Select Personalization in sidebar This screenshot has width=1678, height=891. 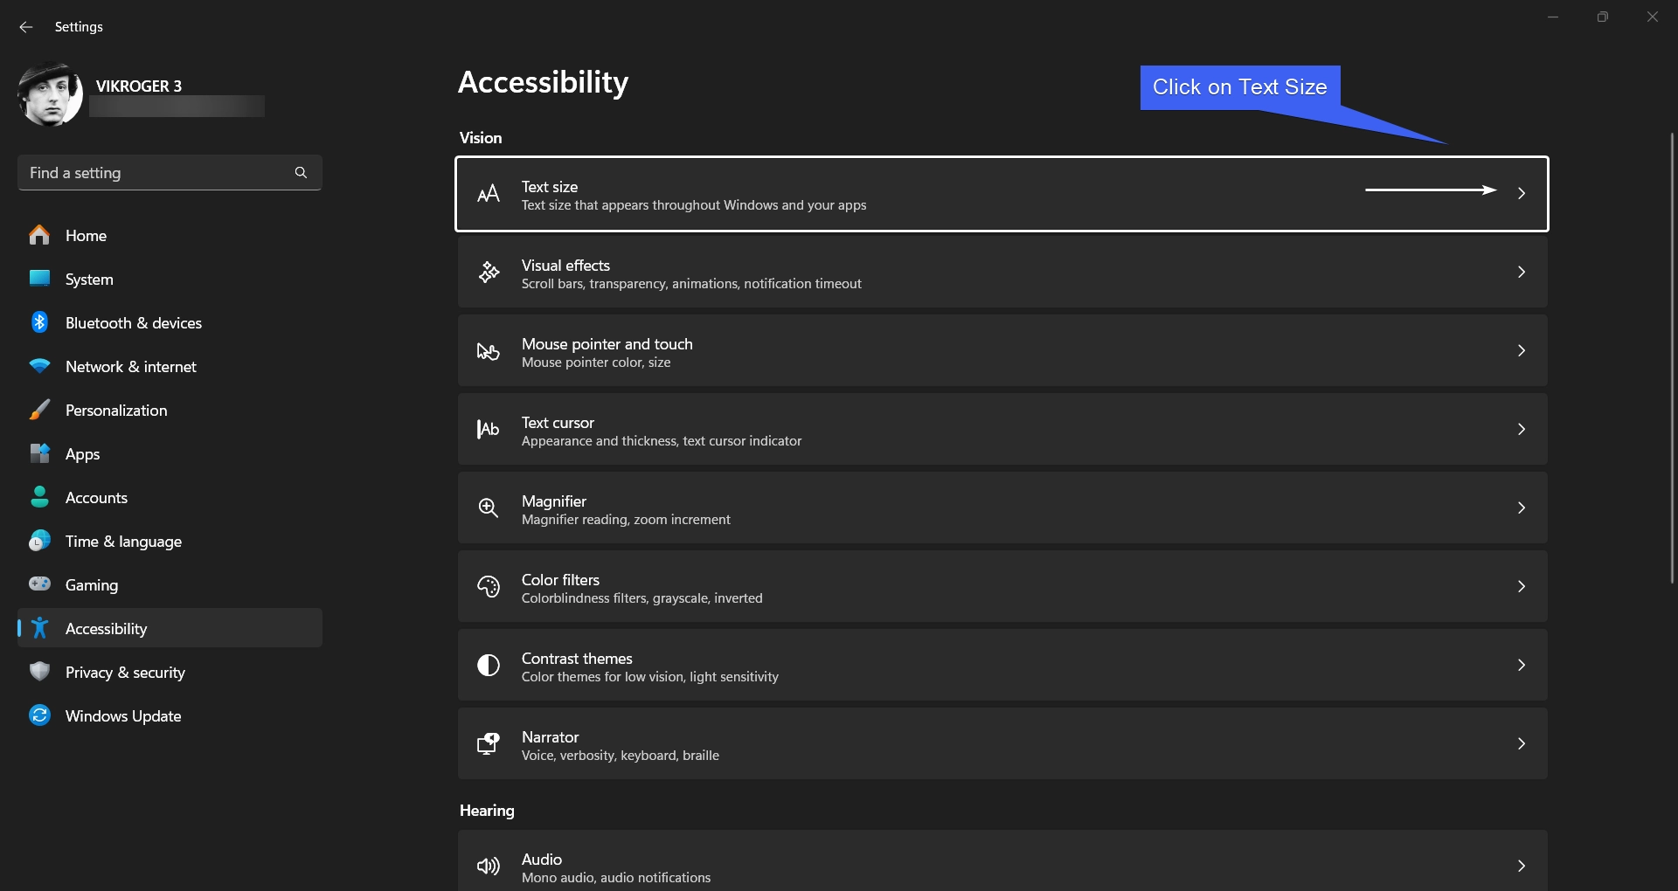pos(170,410)
